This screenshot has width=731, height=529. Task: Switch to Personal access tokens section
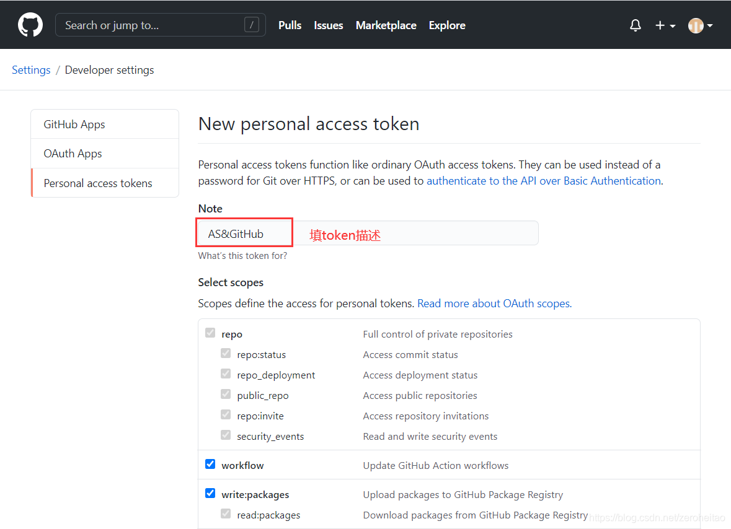(98, 183)
